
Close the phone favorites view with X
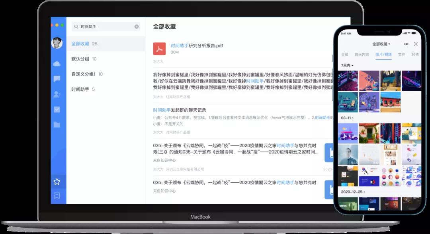(416, 44)
